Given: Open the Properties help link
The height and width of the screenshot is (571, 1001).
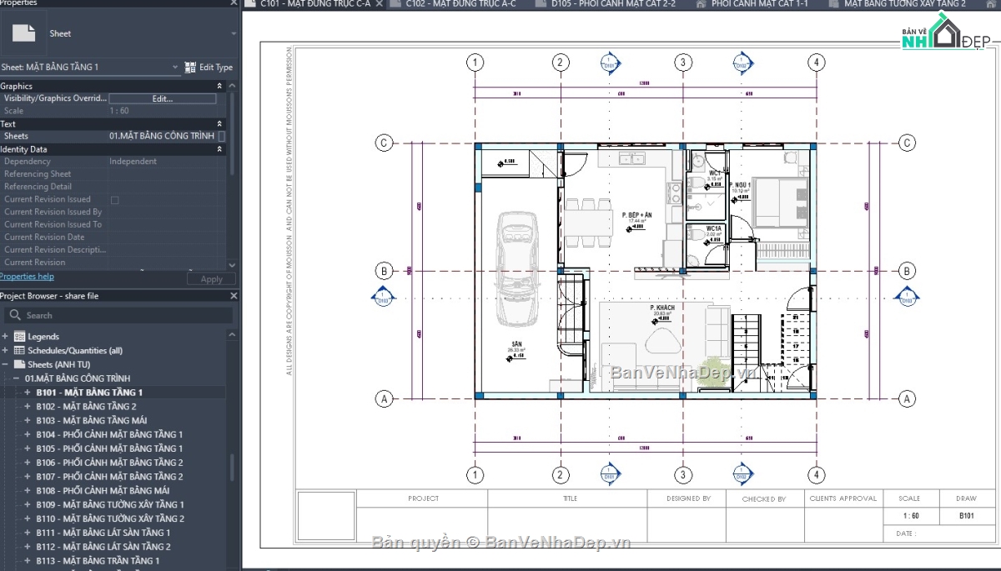Looking at the screenshot, I should (27, 277).
